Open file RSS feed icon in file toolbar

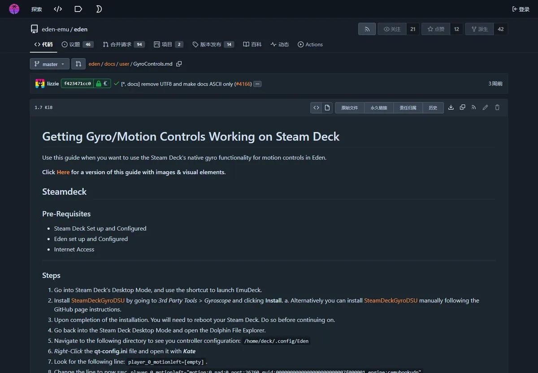click(x=473, y=107)
